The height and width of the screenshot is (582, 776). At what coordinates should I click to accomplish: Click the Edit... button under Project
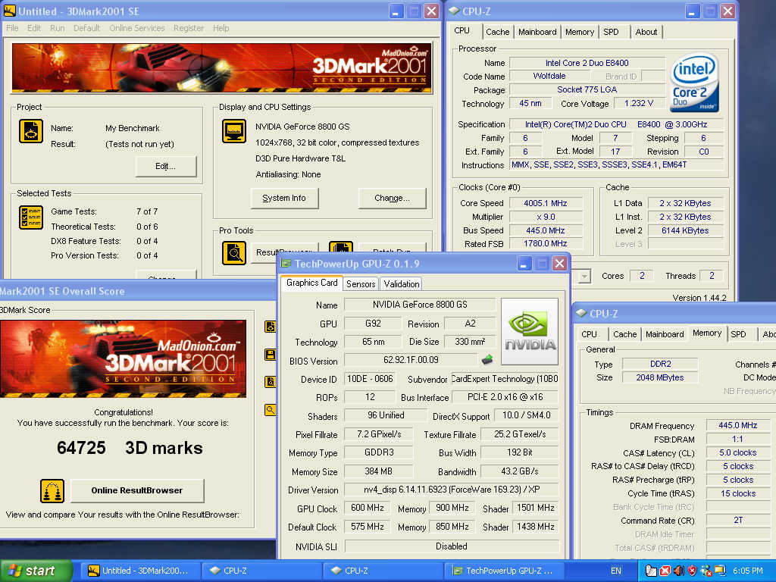click(x=166, y=166)
